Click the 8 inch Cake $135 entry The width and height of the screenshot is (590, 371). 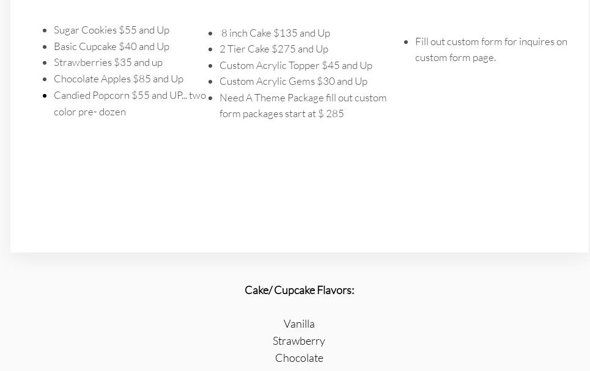275,33
